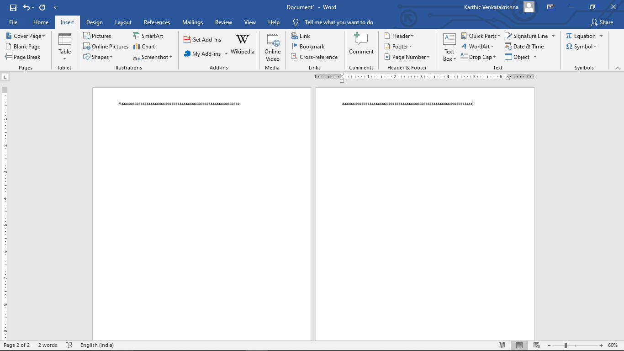Click the English (India) language indicator

[x=97, y=345]
